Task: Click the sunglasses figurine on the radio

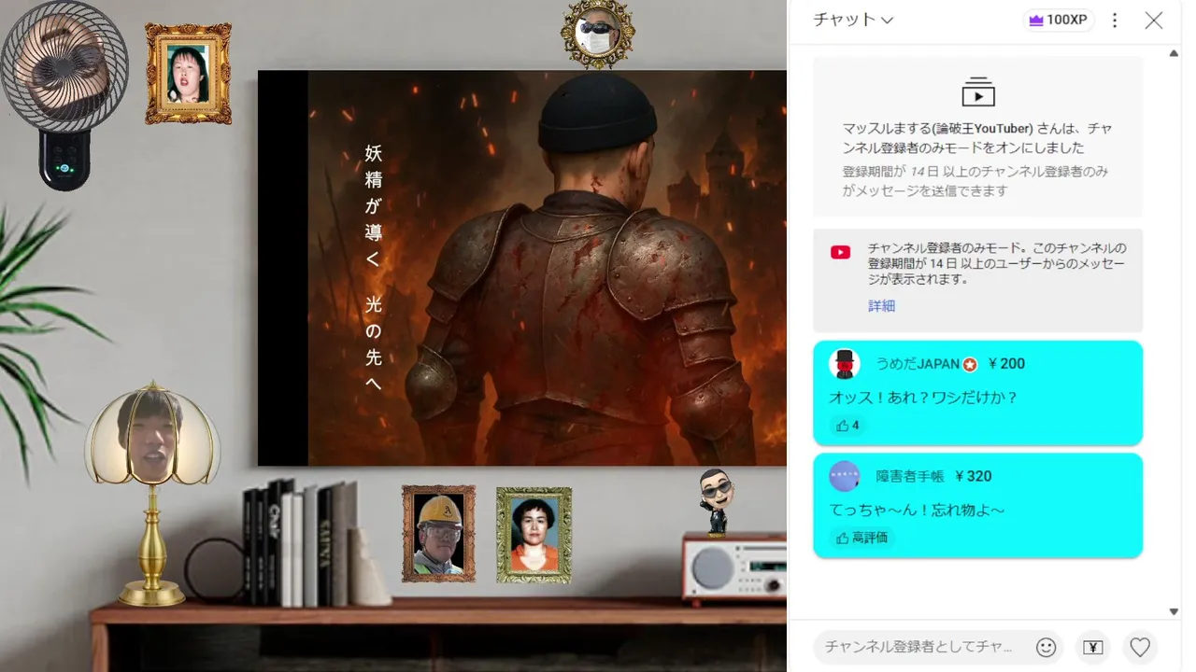Action: [x=717, y=501]
